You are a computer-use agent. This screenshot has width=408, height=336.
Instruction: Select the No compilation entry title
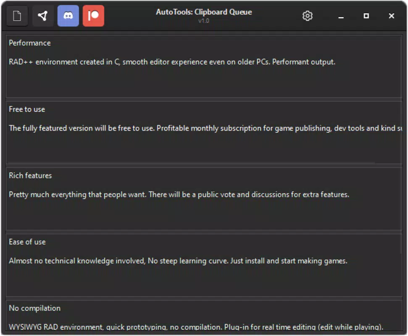point(34,308)
